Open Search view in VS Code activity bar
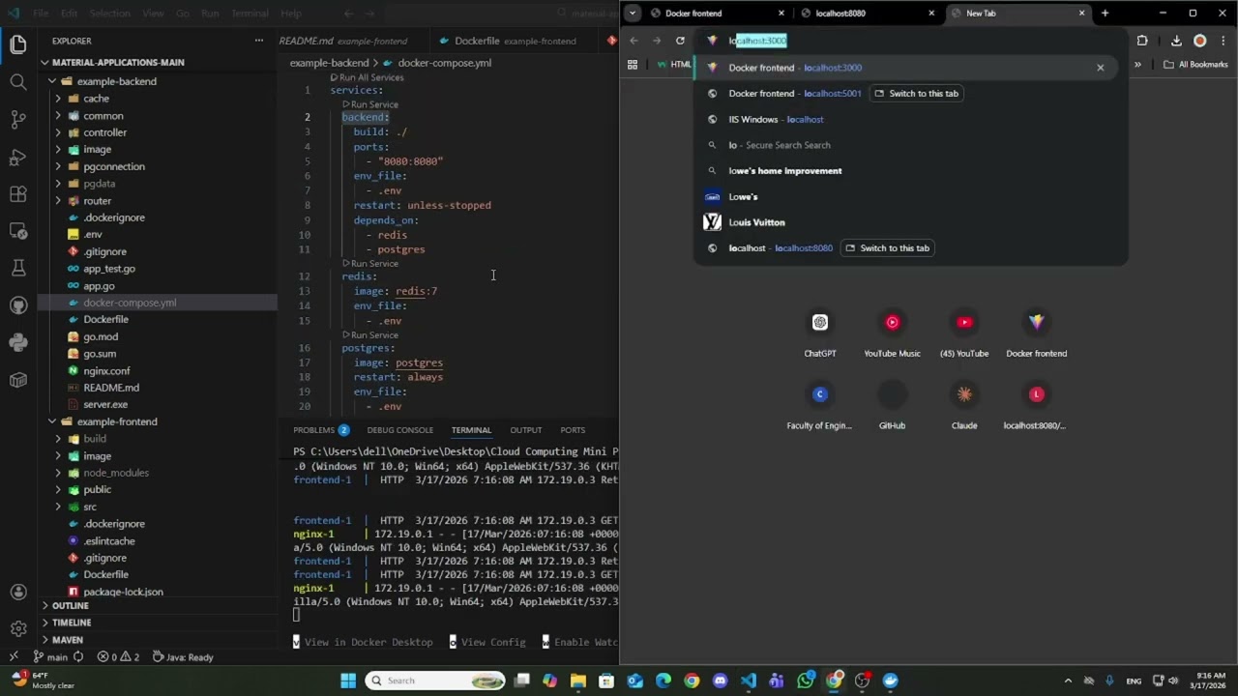This screenshot has width=1238, height=696. 17,82
